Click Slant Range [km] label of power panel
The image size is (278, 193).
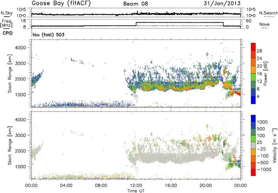(x=10, y=74)
